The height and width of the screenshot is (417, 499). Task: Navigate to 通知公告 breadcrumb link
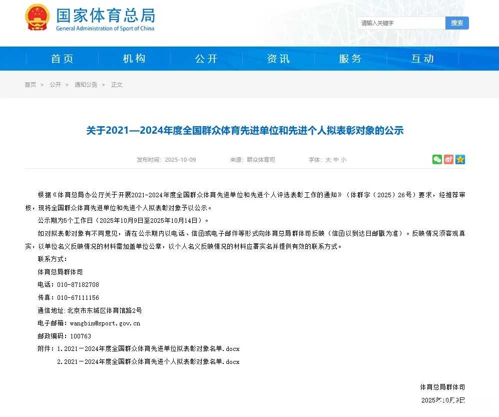click(86, 85)
